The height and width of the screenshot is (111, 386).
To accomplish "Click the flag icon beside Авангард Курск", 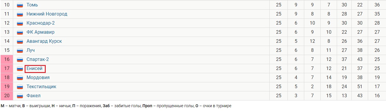I will pos(20,41).
